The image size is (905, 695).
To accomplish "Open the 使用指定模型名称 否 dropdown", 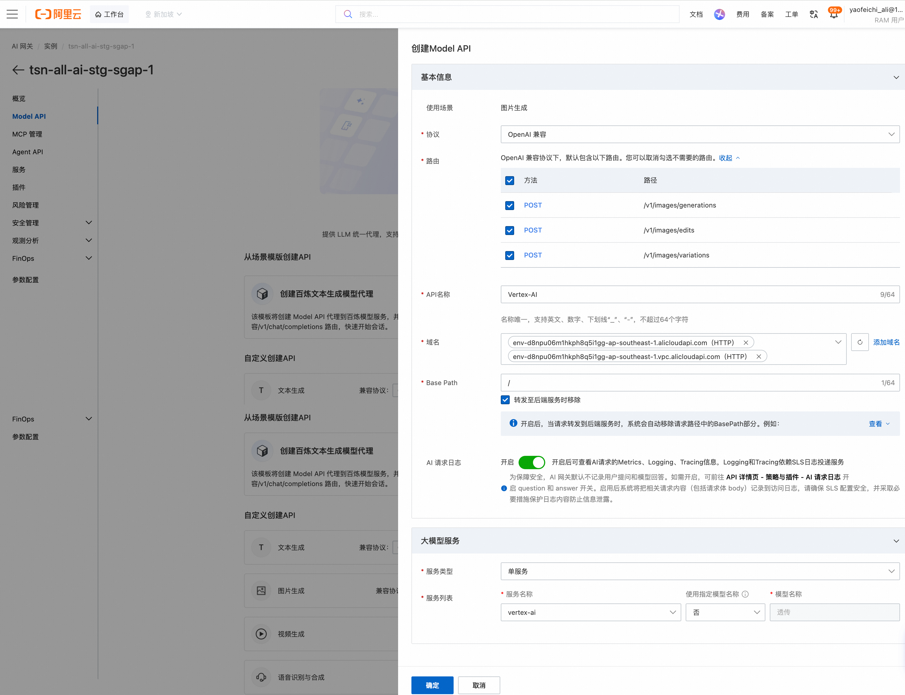I will pos(725,612).
